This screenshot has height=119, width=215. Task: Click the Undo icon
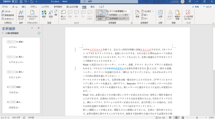pos(25,2)
